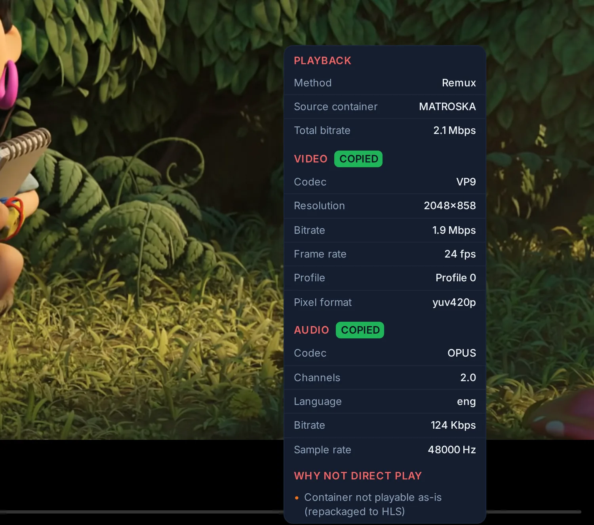Click the 1.9 Mbps video bitrate value

click(454, 230)
